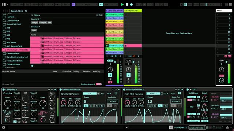Click the Complex3.0 hot-swap icon

pyautogui.click(x=52, y=90)
